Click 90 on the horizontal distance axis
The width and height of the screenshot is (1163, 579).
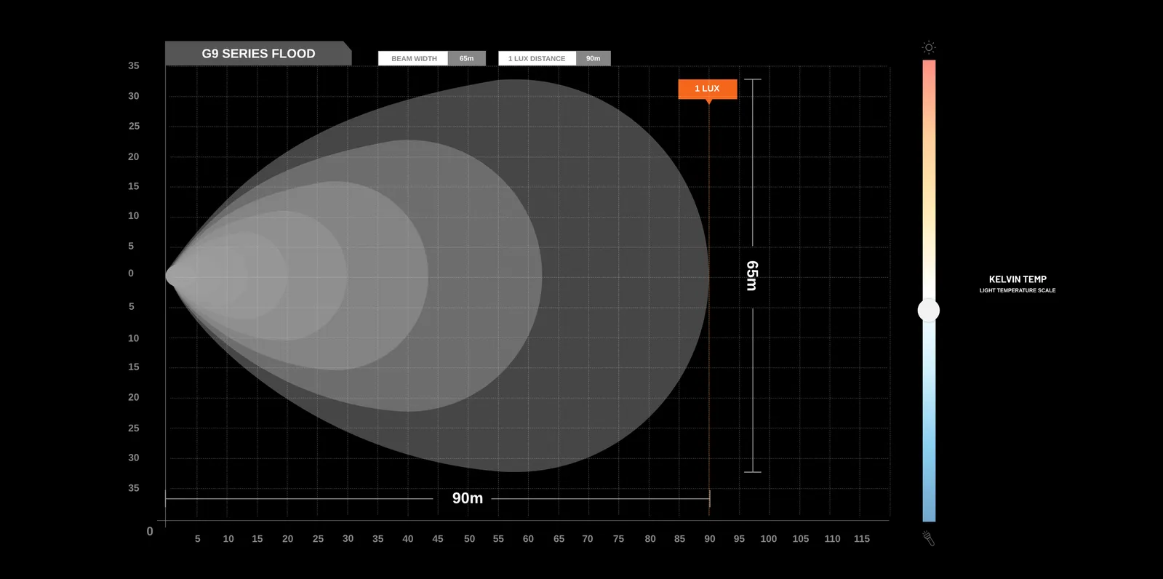tap(709, 539)
